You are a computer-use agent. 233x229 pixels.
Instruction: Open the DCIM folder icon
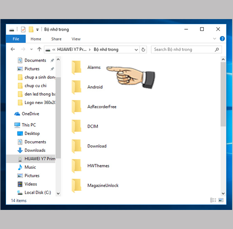(x=76, y=126)
